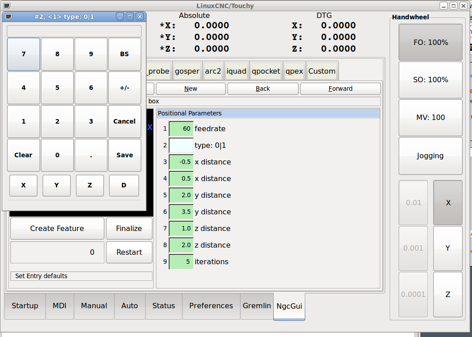
Task: Click the empty type: 0|1 field
Action: tap(181, 146)
